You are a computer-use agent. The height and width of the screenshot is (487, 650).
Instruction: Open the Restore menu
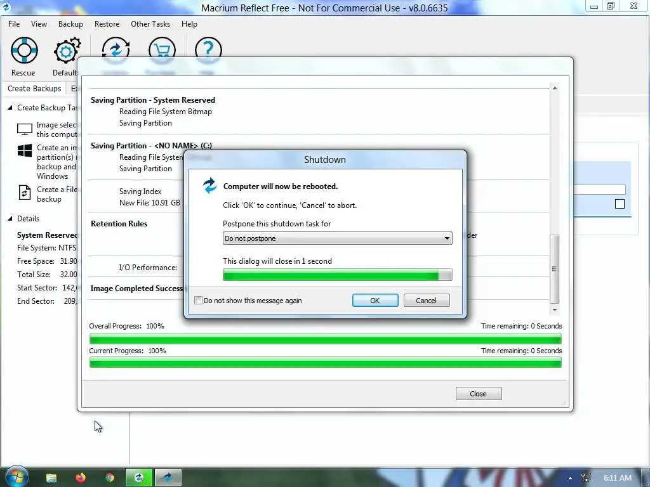107,24
